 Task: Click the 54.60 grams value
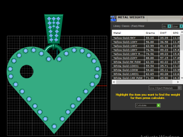point(150,70)
